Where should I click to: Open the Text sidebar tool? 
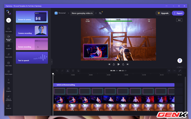click(x=9, y=81)
